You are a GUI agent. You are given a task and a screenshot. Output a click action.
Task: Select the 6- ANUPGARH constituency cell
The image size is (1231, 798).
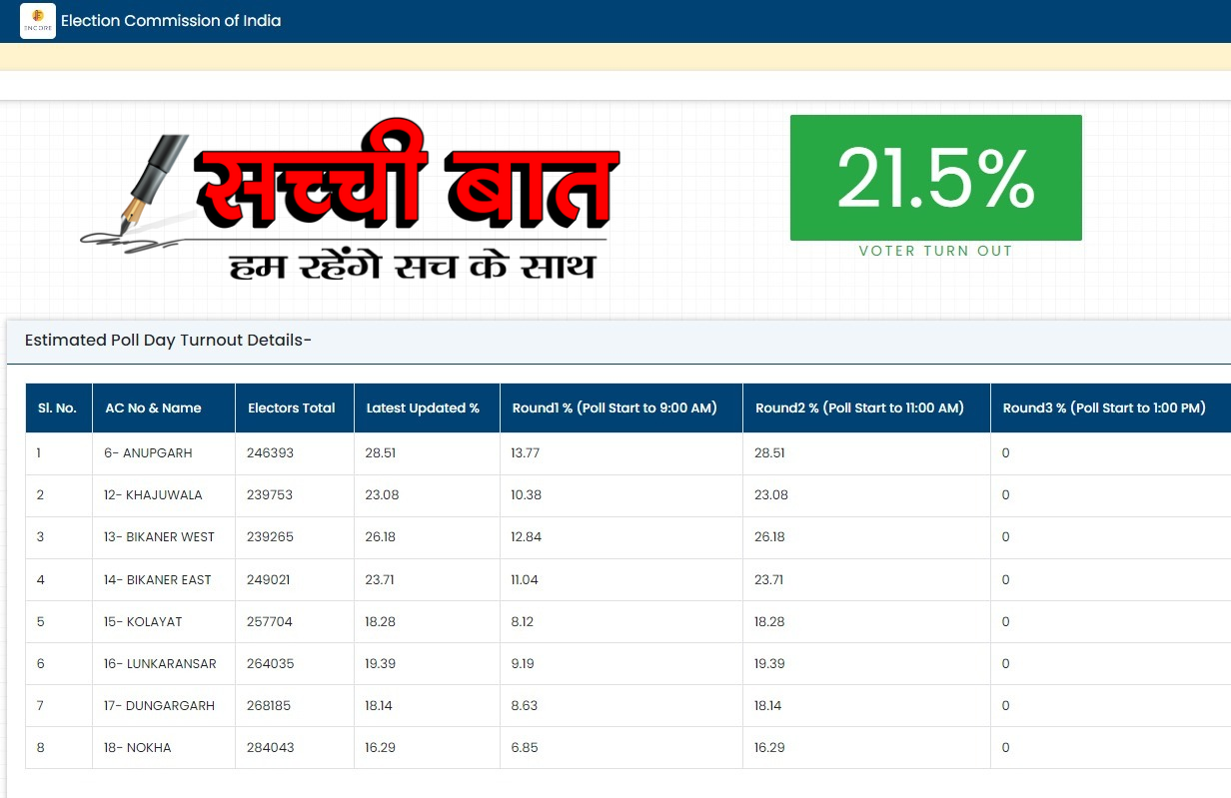tap(148, 453)
